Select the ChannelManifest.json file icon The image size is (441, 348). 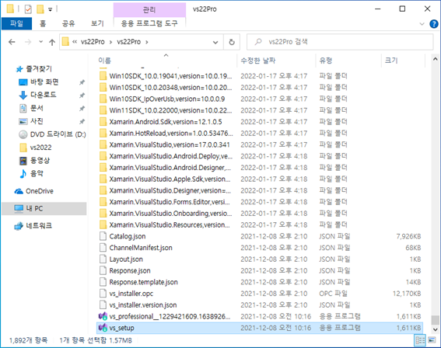coord(103,248)
